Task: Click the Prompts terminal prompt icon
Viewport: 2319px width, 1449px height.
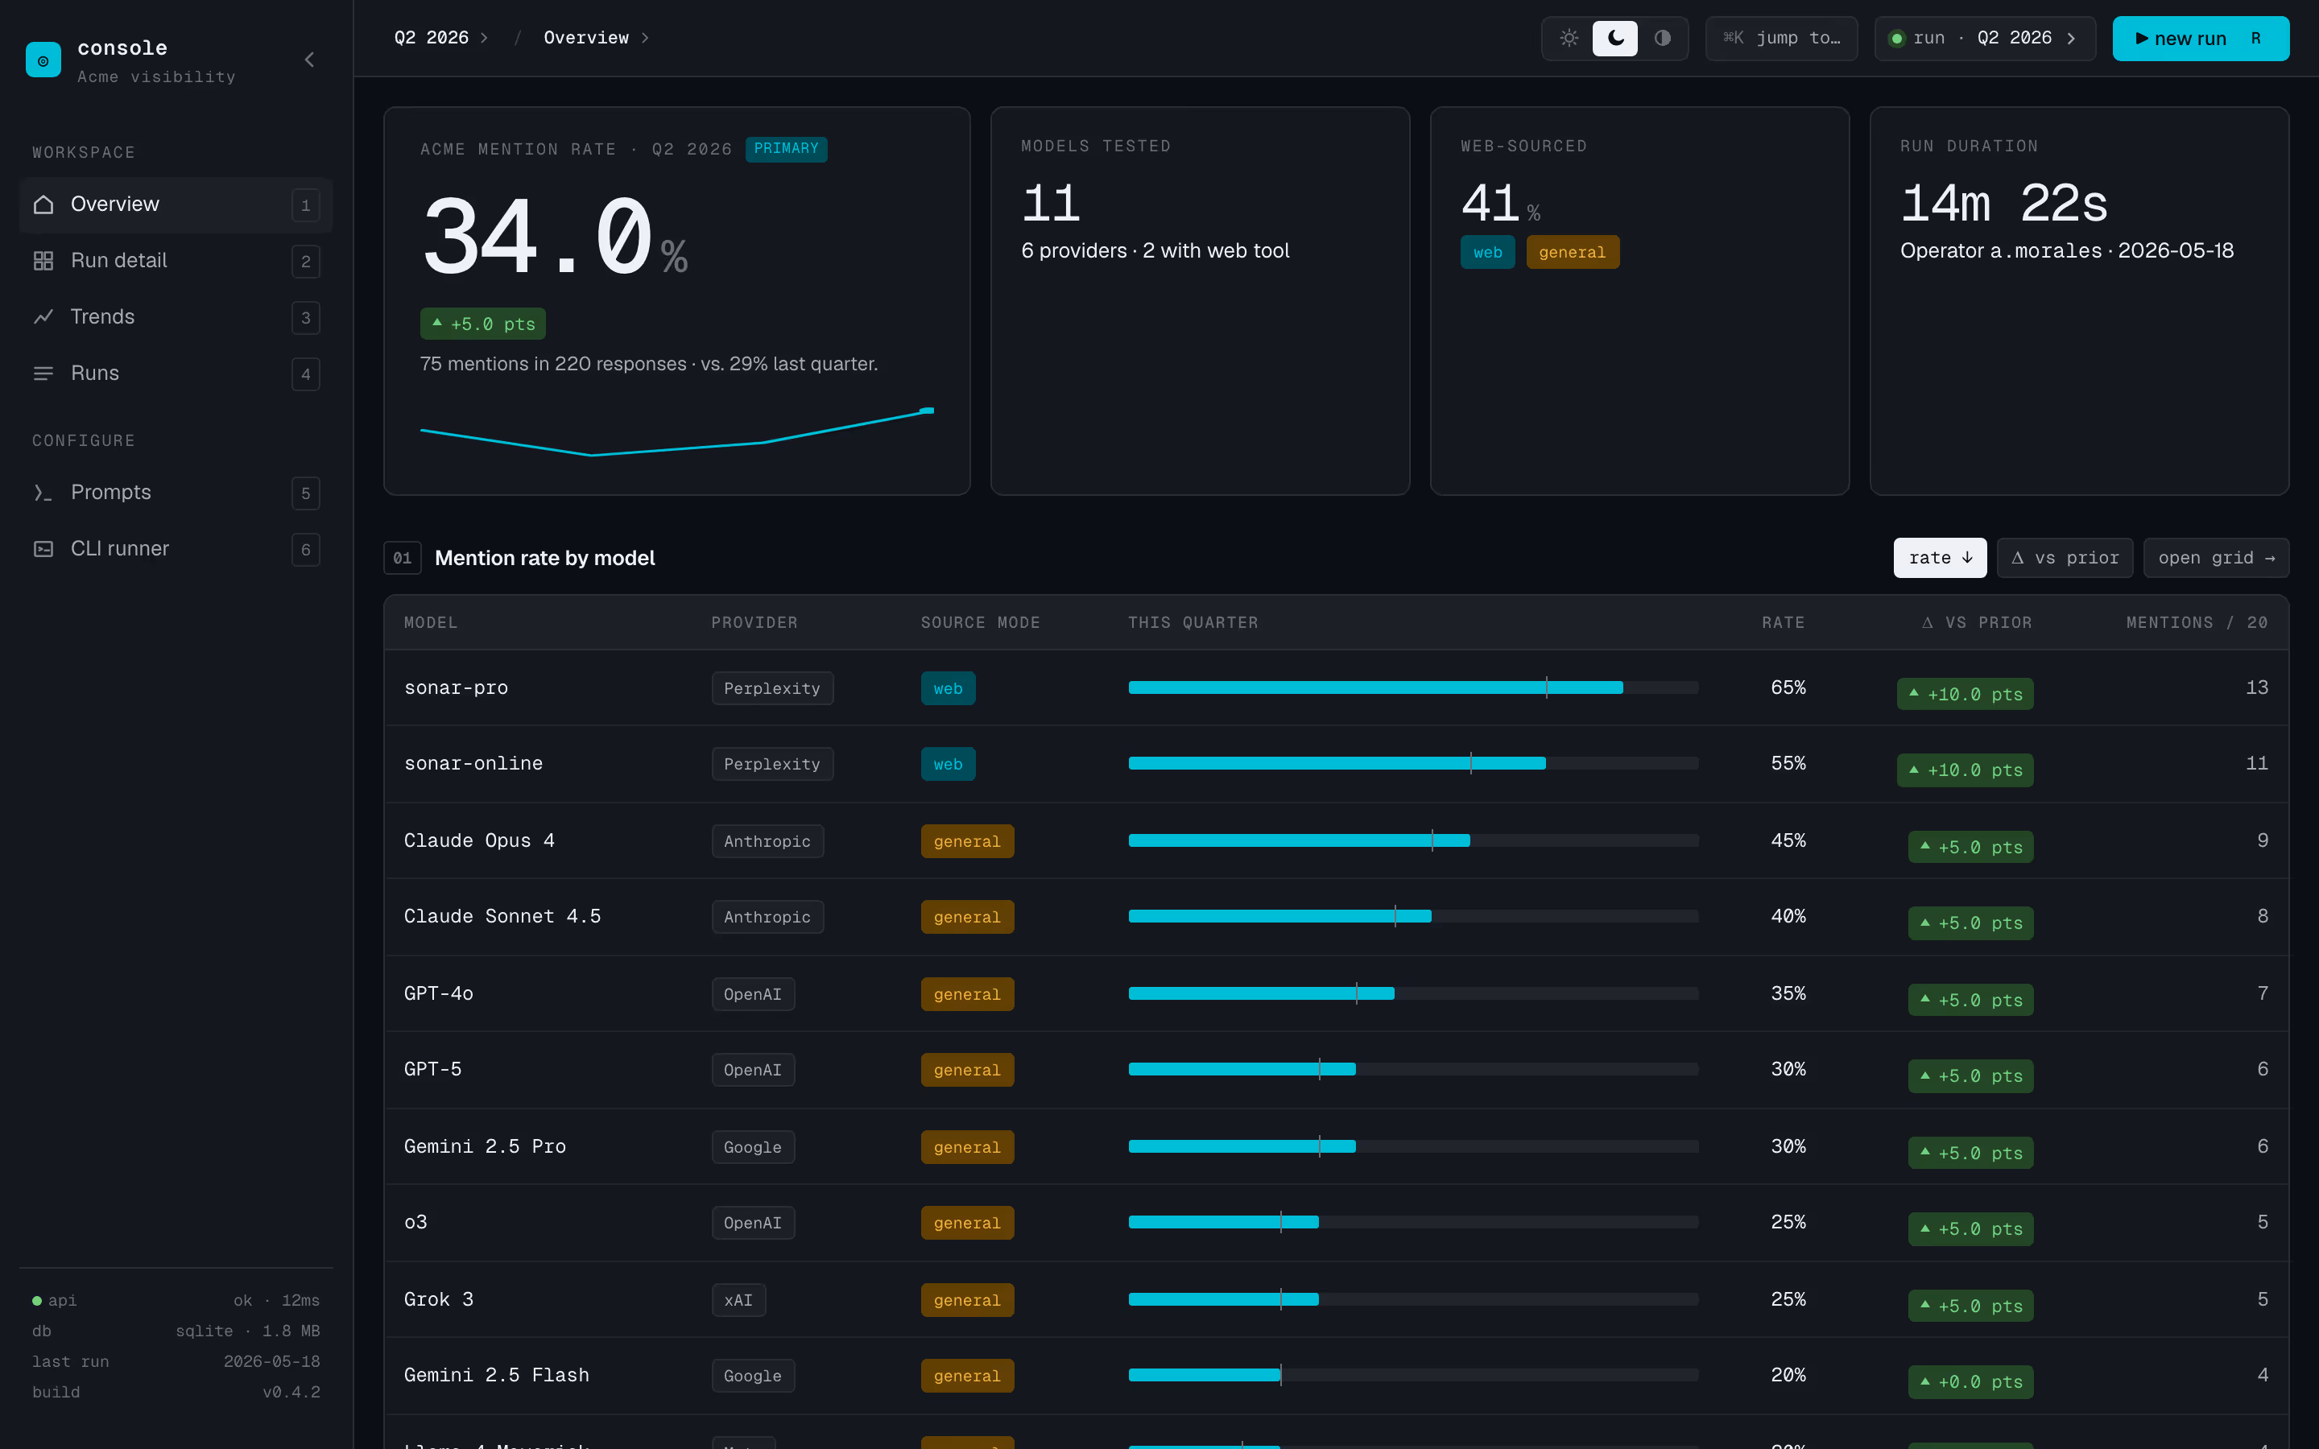Action: click(x=43, y=493)
